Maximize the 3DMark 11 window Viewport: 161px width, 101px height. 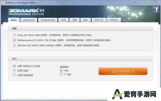pos(149,2)
